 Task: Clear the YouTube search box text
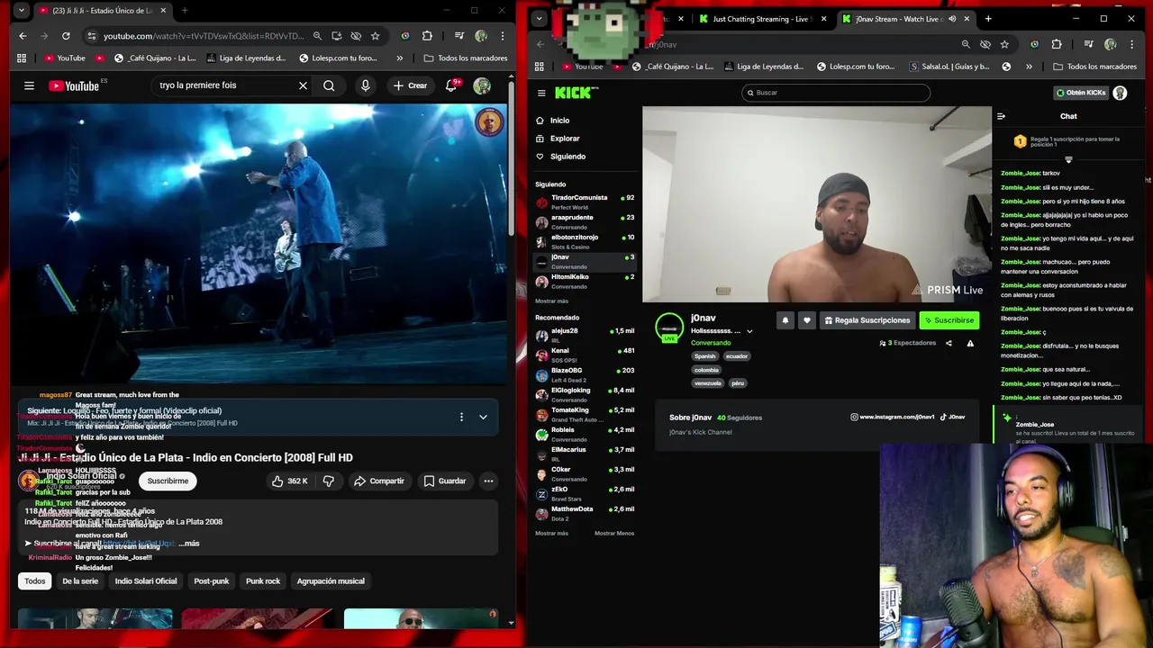pos(303,85)
